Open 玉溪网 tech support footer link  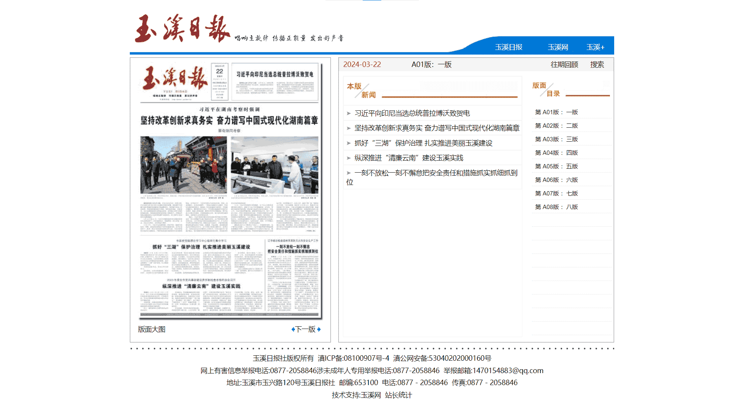coord(371,395)
